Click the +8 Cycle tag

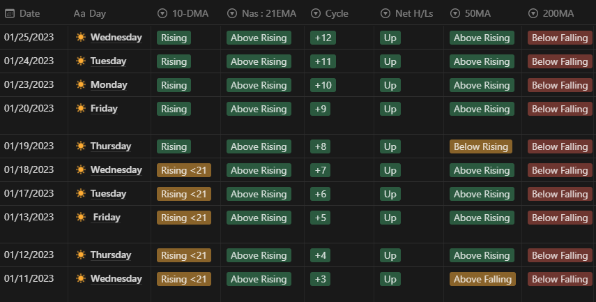321,146
